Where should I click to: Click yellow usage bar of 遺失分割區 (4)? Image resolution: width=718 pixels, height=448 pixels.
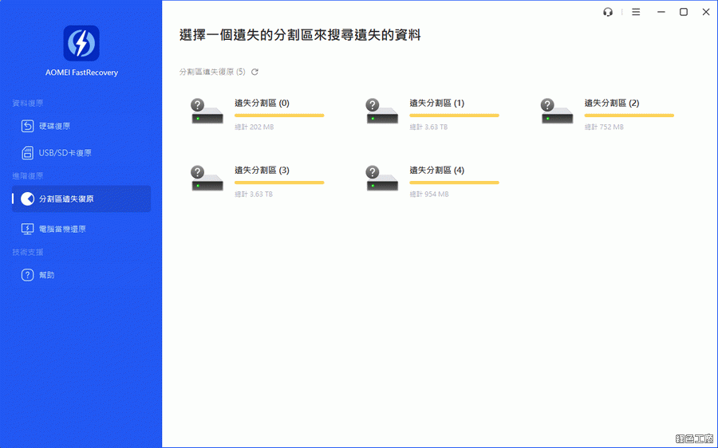pos(454,183)
